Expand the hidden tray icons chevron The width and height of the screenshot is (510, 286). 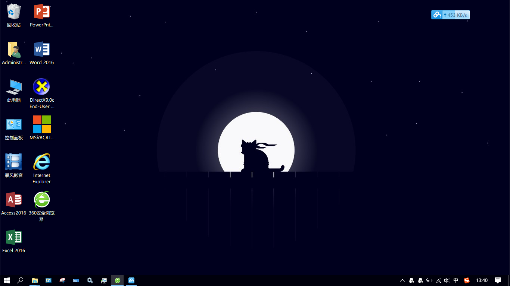click(x=402, y=280)
